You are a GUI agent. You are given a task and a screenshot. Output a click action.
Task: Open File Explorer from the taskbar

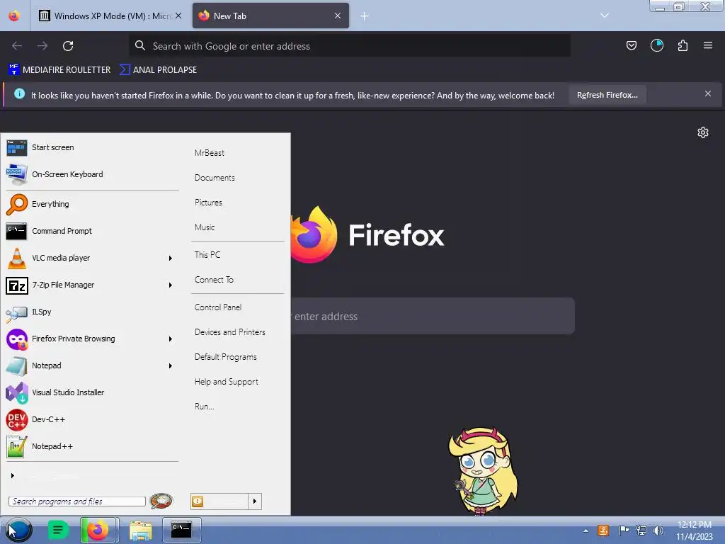(x=141, y=530)
